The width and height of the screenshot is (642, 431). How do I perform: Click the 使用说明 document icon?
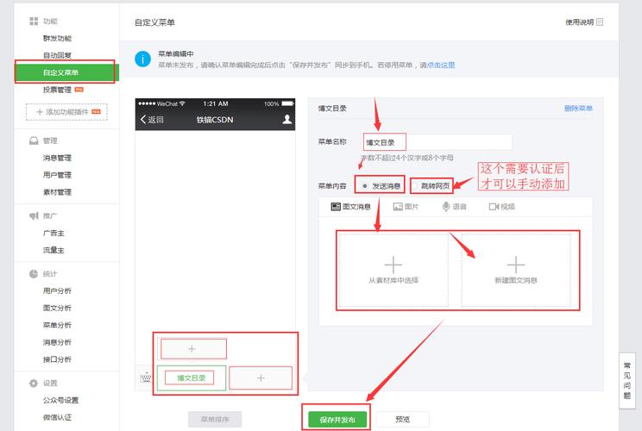600,22
